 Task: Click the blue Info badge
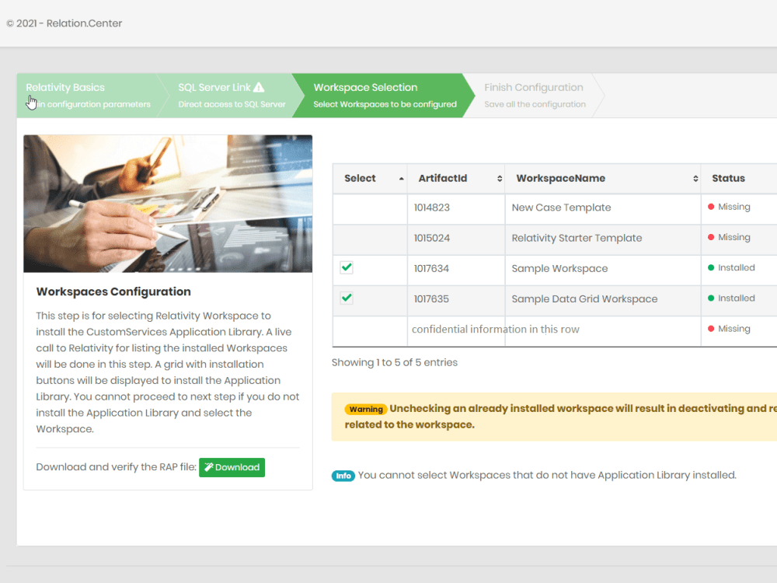(x=343, y=476)
